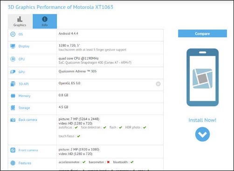
Task: Select the Info tab
Action: (45, 21)
